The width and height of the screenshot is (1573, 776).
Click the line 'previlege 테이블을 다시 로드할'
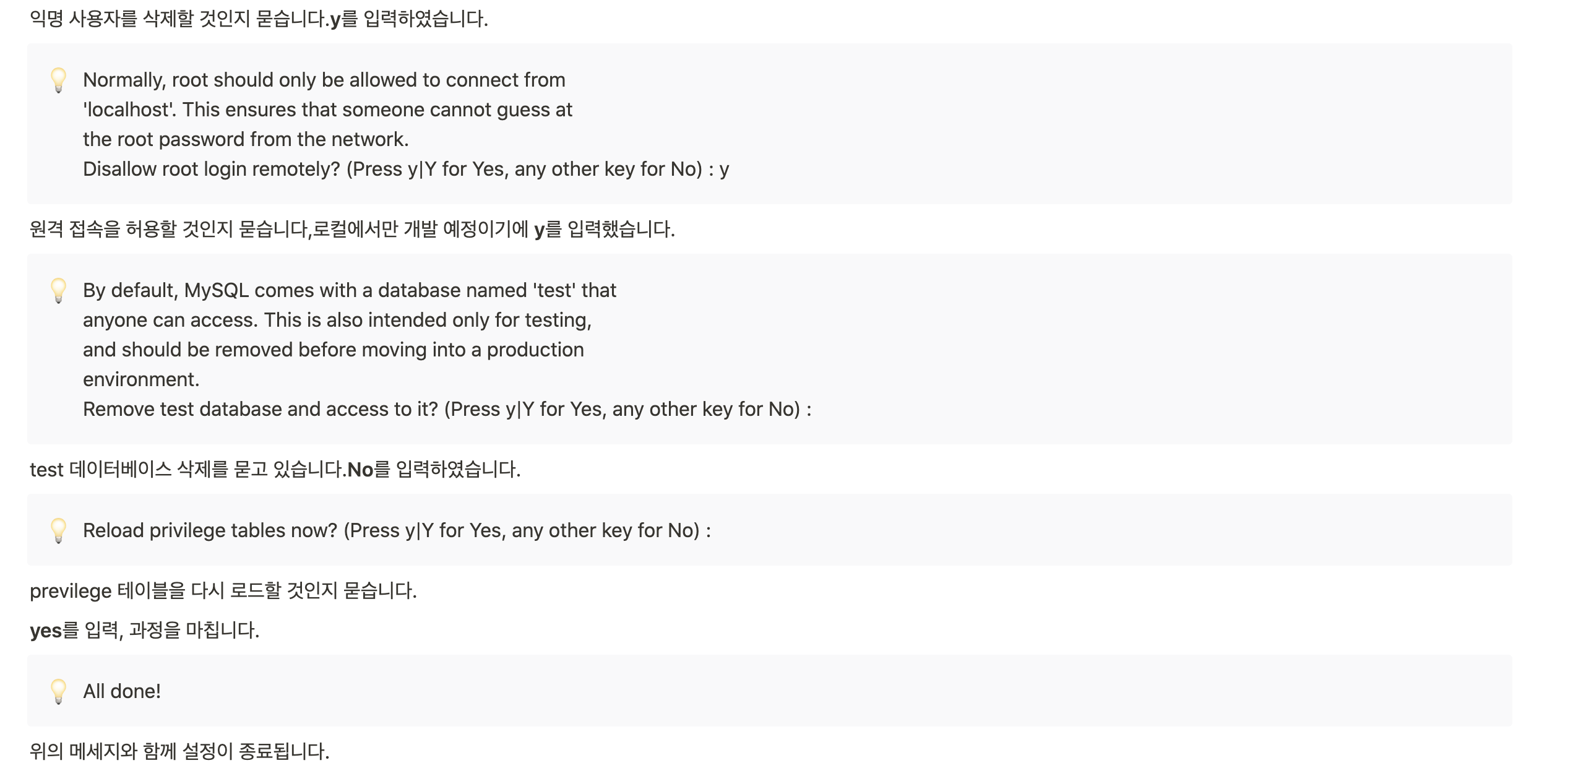click(x=223, y=591)
